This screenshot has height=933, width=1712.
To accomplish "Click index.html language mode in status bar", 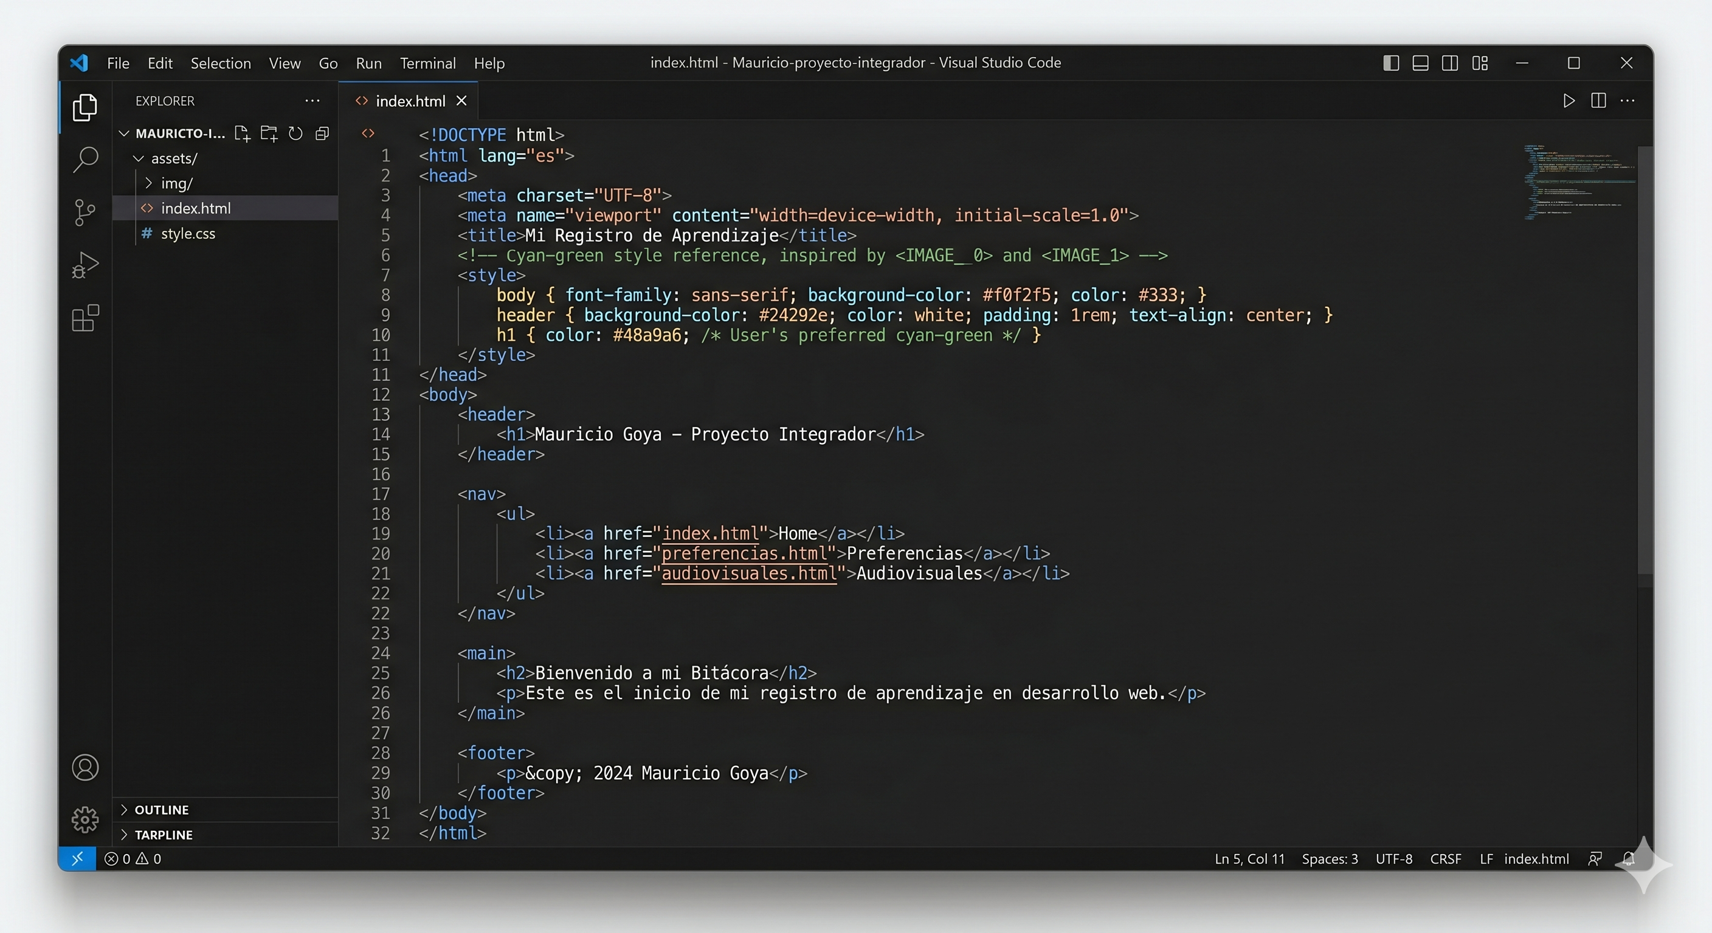I will point(1536,859).
